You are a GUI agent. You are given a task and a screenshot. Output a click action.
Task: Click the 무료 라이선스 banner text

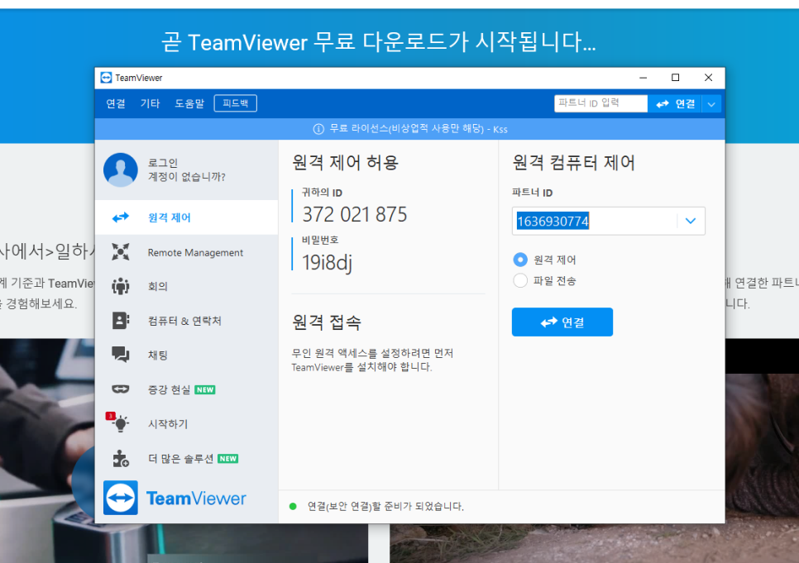418,129
